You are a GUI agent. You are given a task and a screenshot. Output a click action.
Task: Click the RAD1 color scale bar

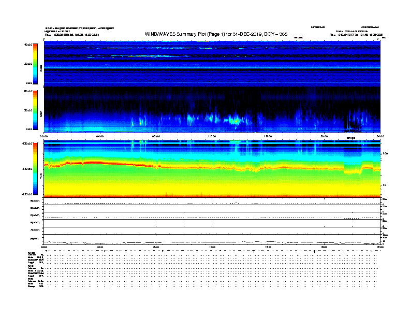[x=35, y=110]
